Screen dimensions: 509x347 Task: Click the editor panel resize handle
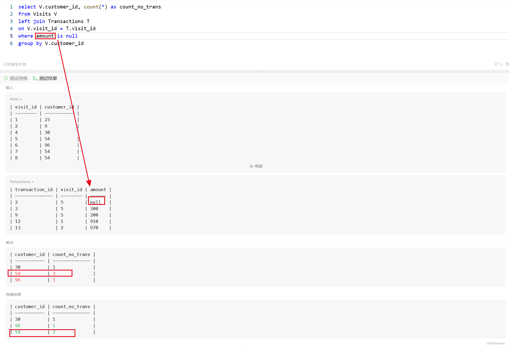point(259,71)
